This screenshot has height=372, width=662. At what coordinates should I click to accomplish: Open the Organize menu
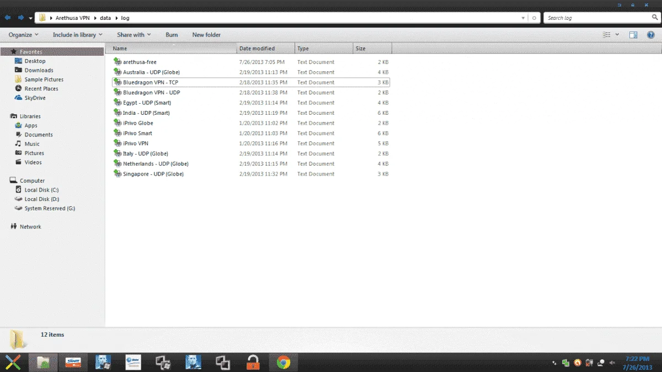click(x=24, y=35)
